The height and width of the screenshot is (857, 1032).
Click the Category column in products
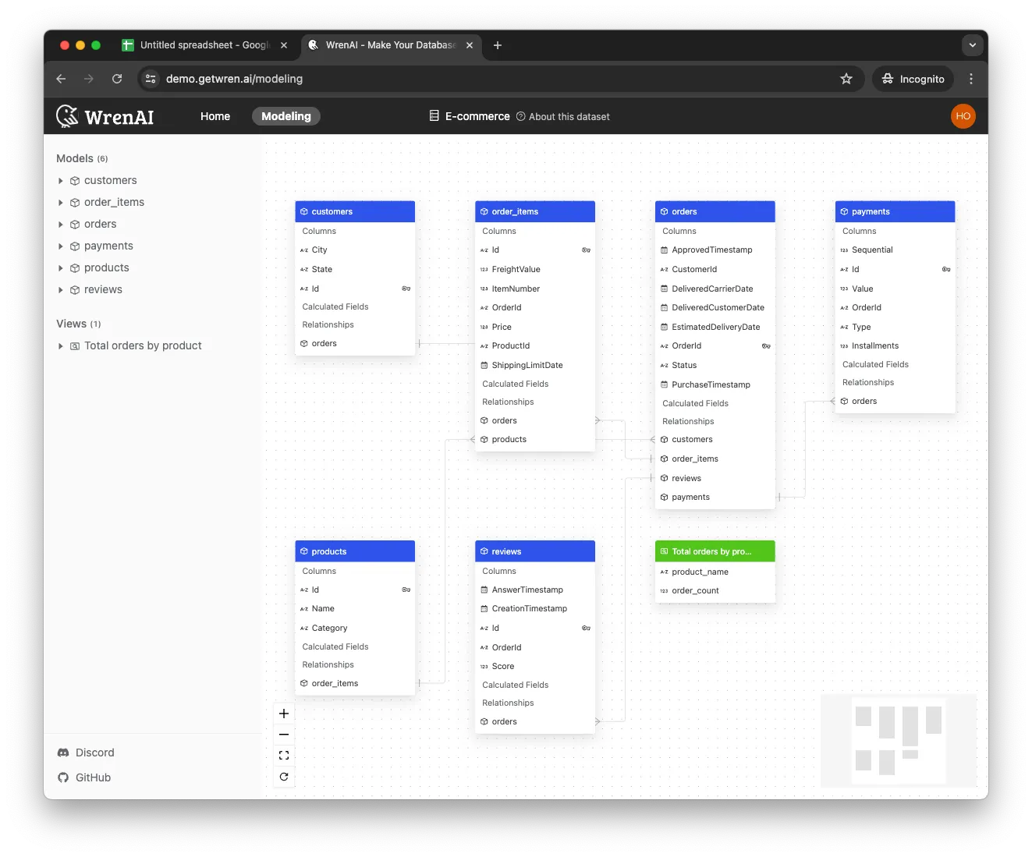355,628
